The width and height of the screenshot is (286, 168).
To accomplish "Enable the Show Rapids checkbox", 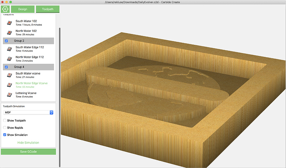I will pos(5,127).
